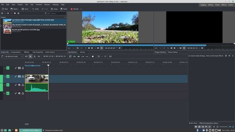Click the Overwrite clip zone icon
This screenshot has width=235, height=132.
(79, 56)
